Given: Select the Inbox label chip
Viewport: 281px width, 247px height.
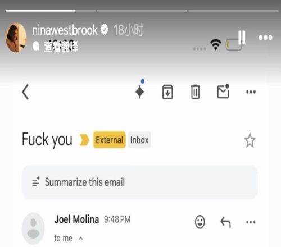Looking at the screenshot, I should (139, 140).
